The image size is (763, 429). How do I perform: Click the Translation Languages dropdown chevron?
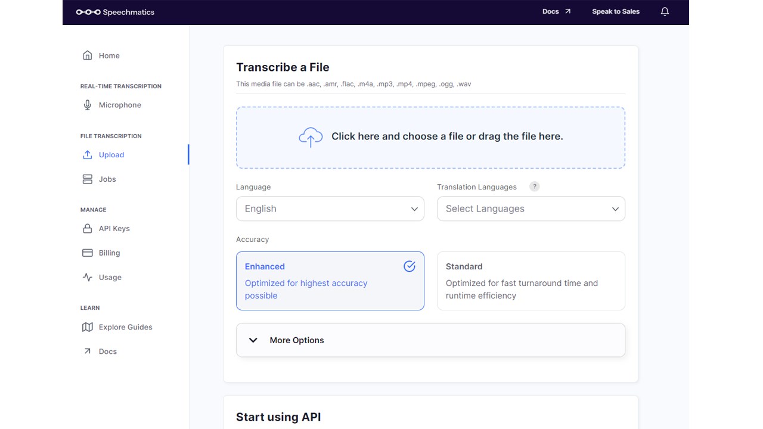pyautogui.click(x=615, y=209)
